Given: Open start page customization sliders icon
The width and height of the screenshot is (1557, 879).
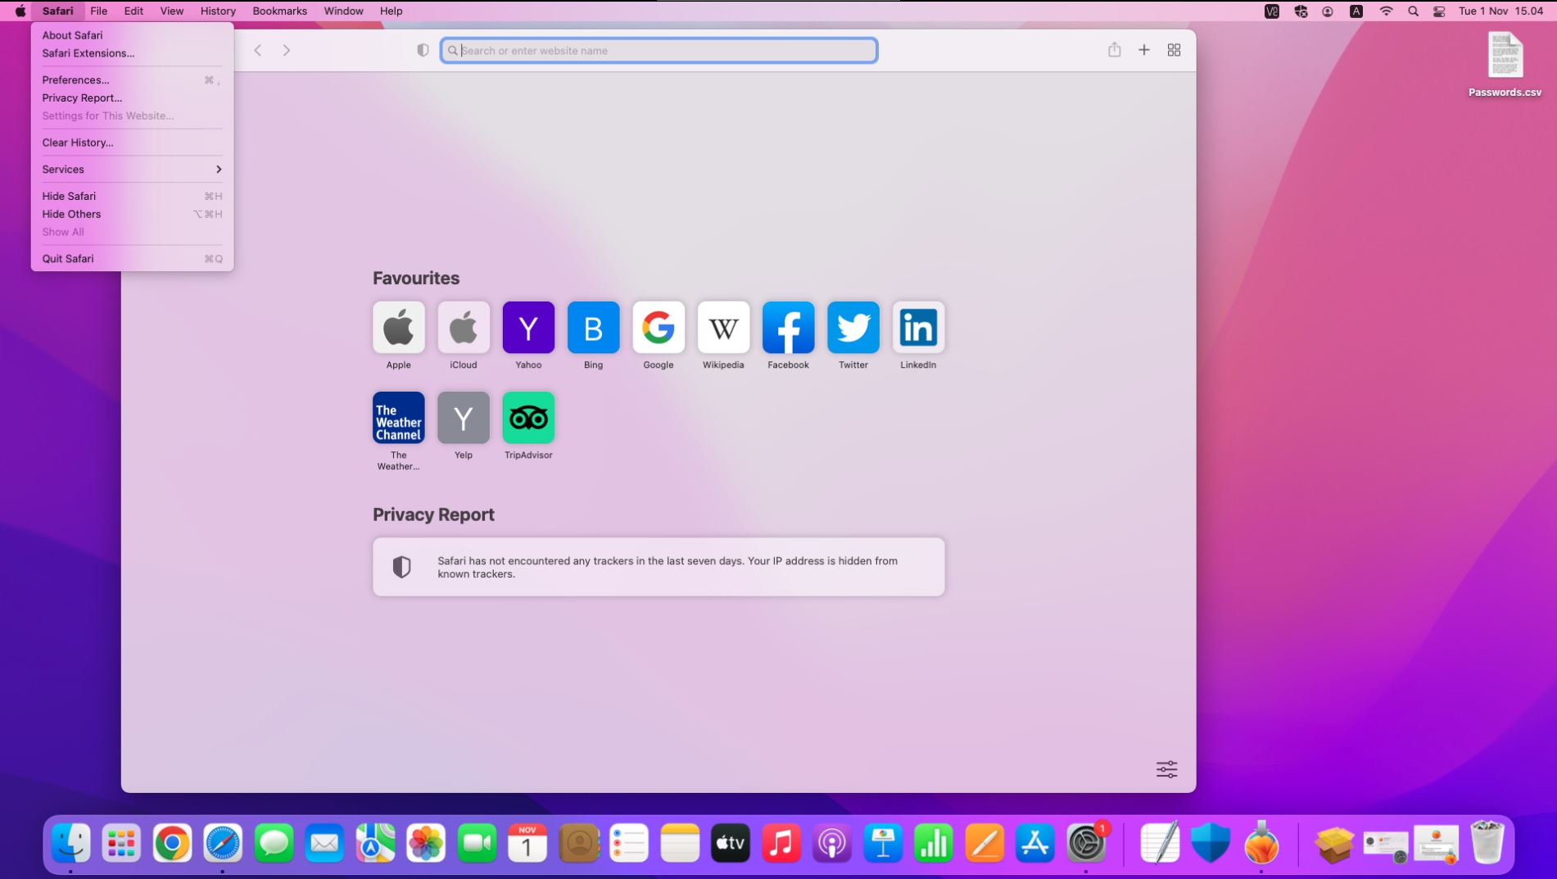Looking at the screenshot, I should [1166, 769].
